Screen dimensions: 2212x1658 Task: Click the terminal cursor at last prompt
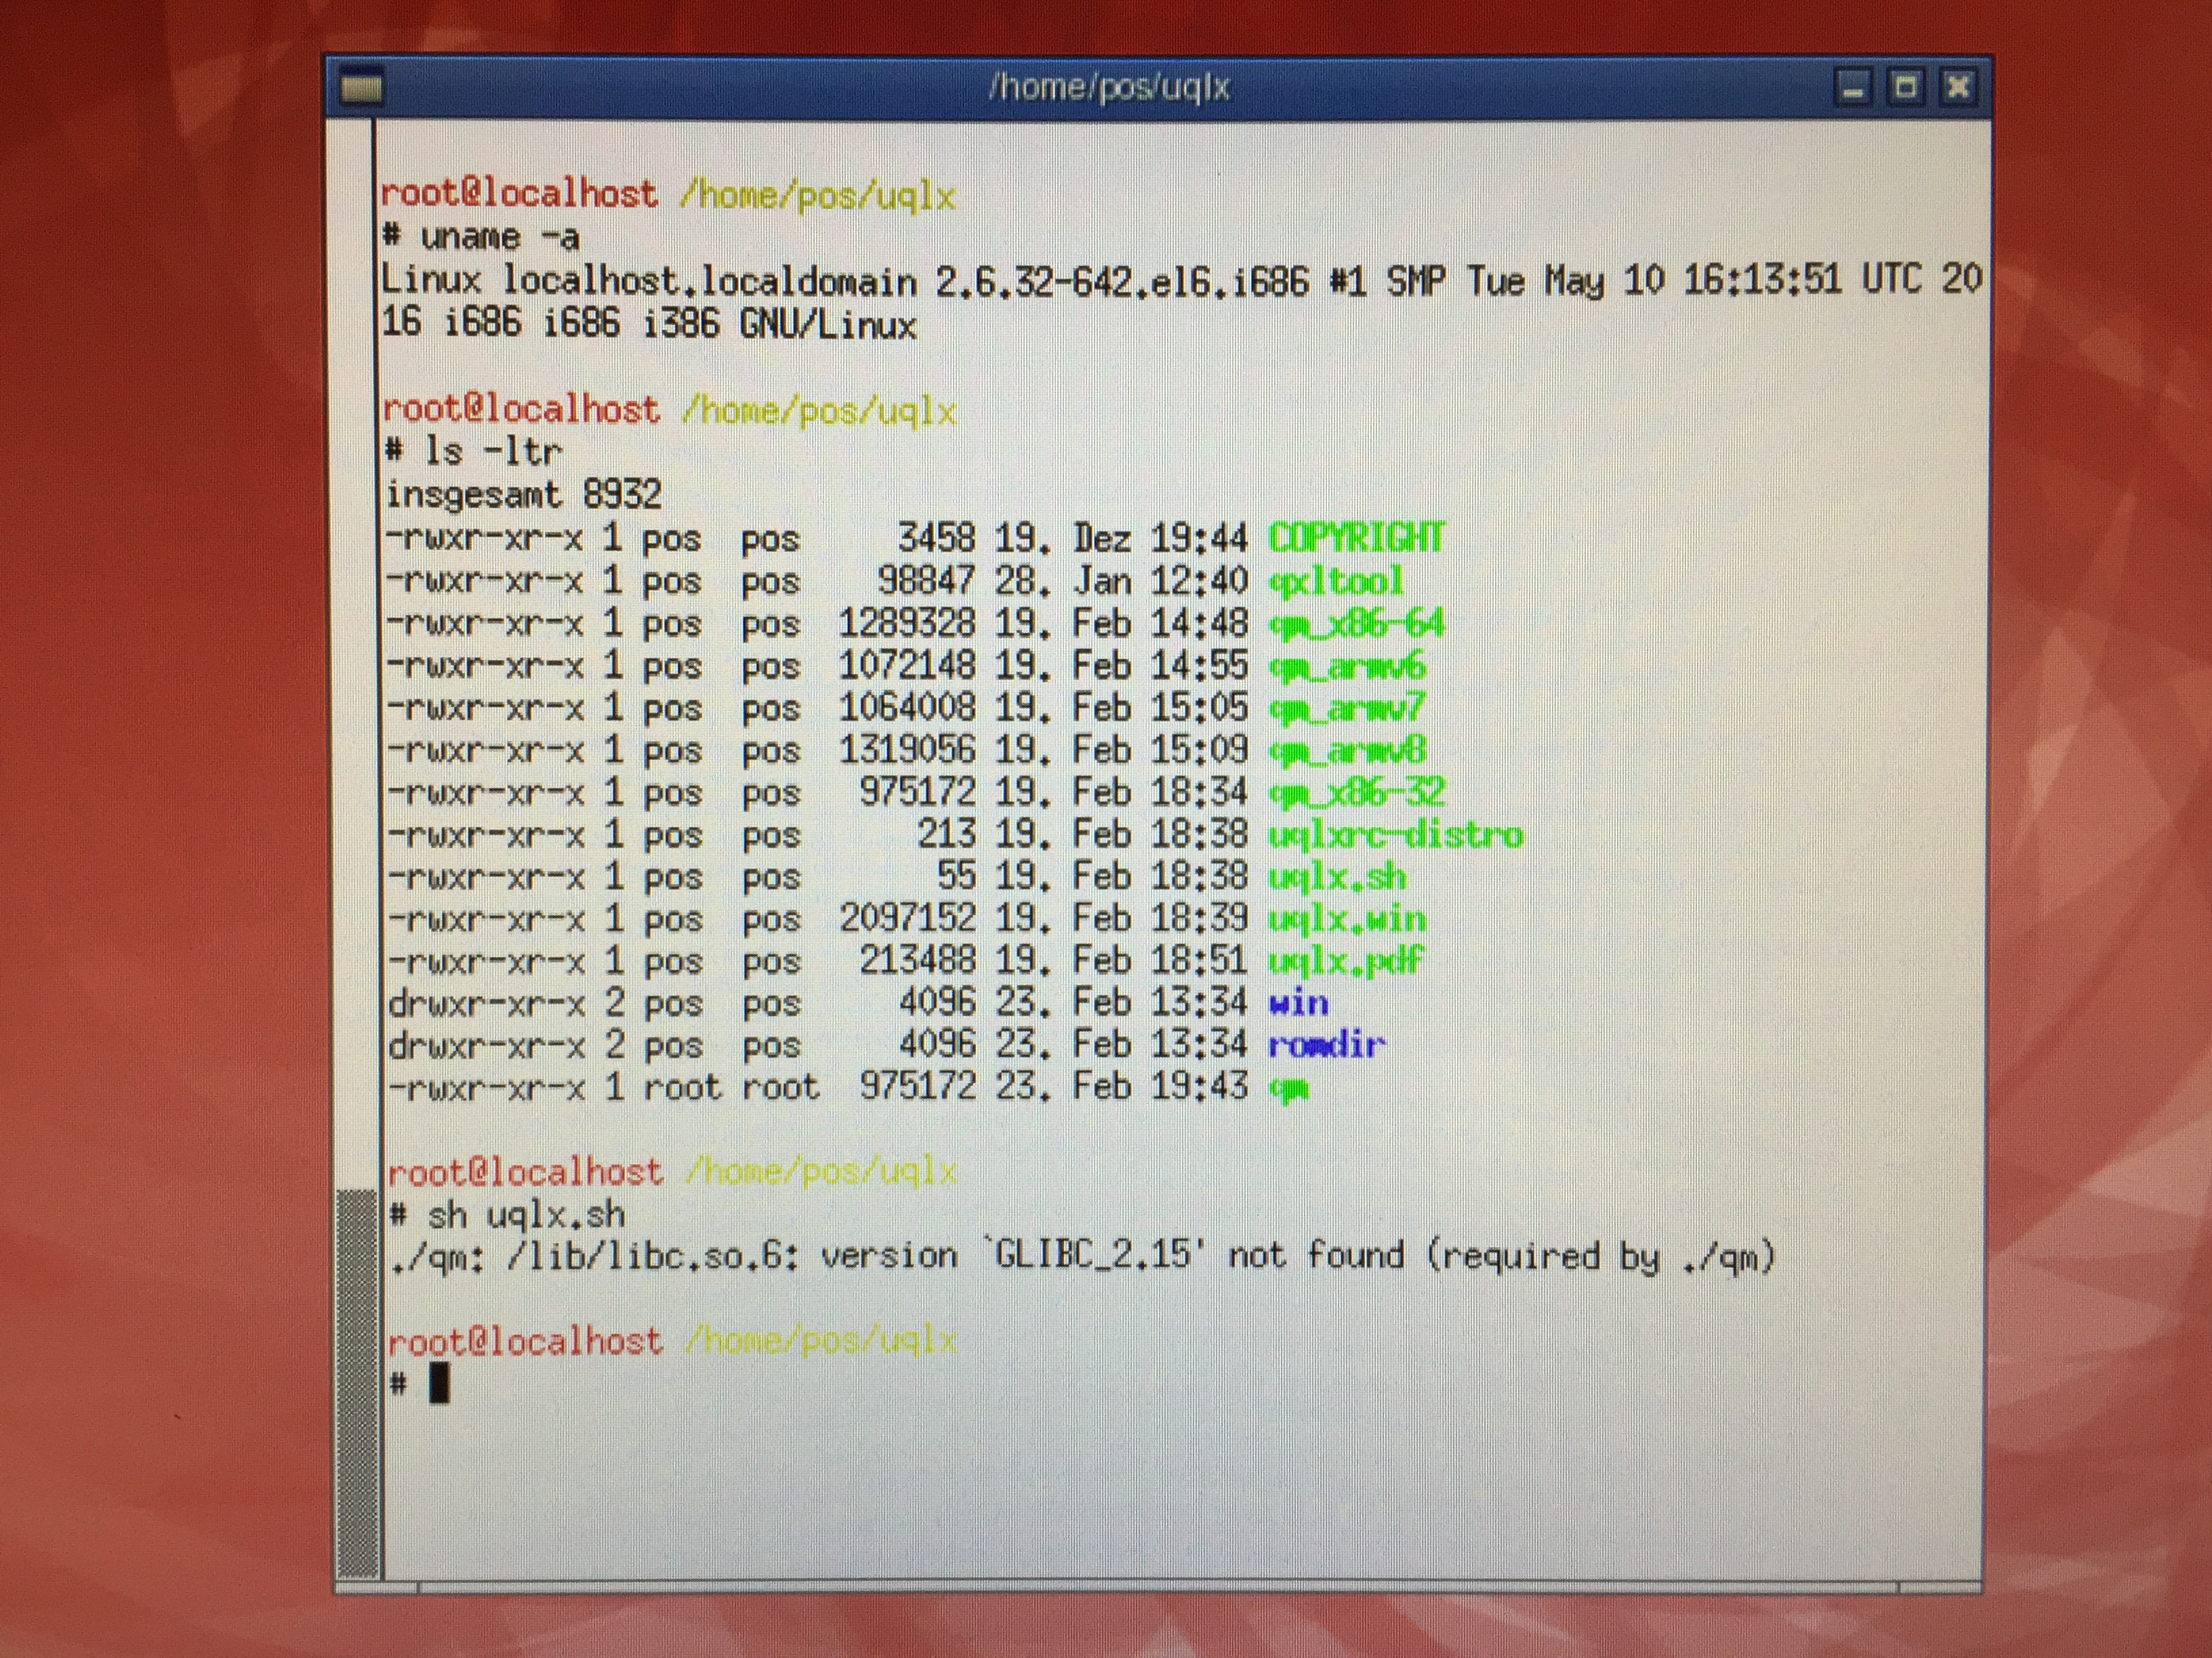point(439,1384)
